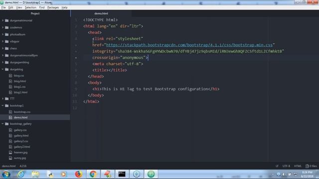This screenshot has height=179, width=319.
Task: Click the sunny.jpg image file icon
Action: tap(10, 158)
